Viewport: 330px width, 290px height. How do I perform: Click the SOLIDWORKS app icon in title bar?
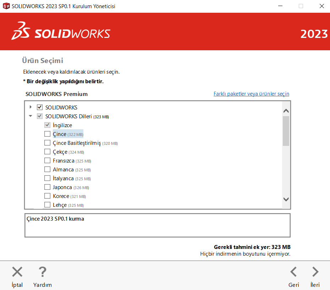pos(6,6)
